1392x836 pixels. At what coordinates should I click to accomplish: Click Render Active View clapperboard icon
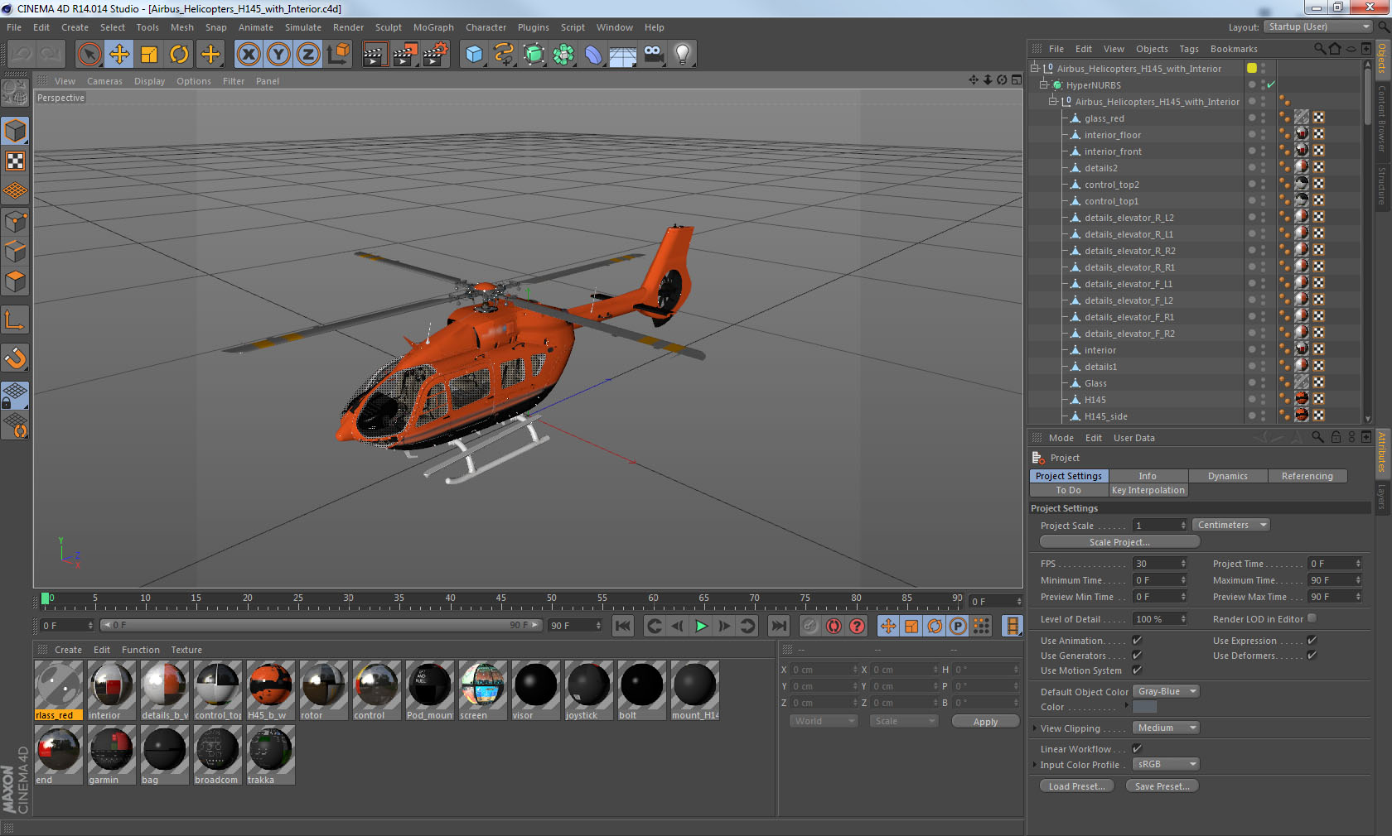pyautogui.click(x=375, y=55)
